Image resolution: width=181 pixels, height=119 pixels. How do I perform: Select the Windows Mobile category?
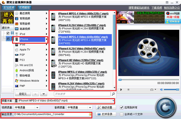coord(31,81)
